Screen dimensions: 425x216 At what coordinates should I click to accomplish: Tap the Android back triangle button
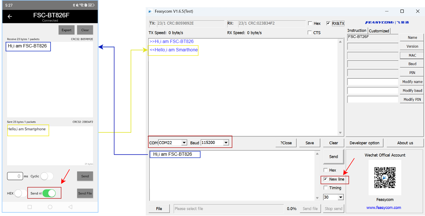click(70, 207)
